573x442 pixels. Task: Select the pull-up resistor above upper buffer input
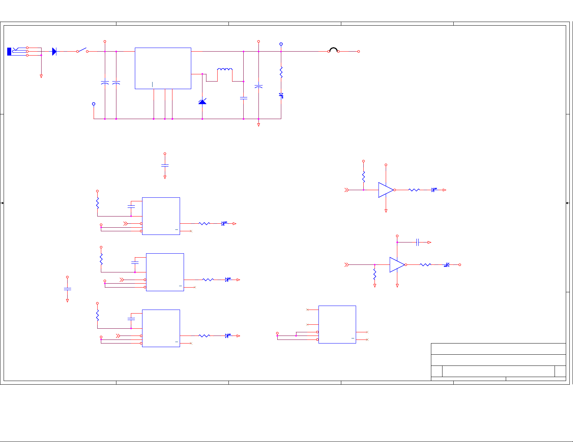364,177
